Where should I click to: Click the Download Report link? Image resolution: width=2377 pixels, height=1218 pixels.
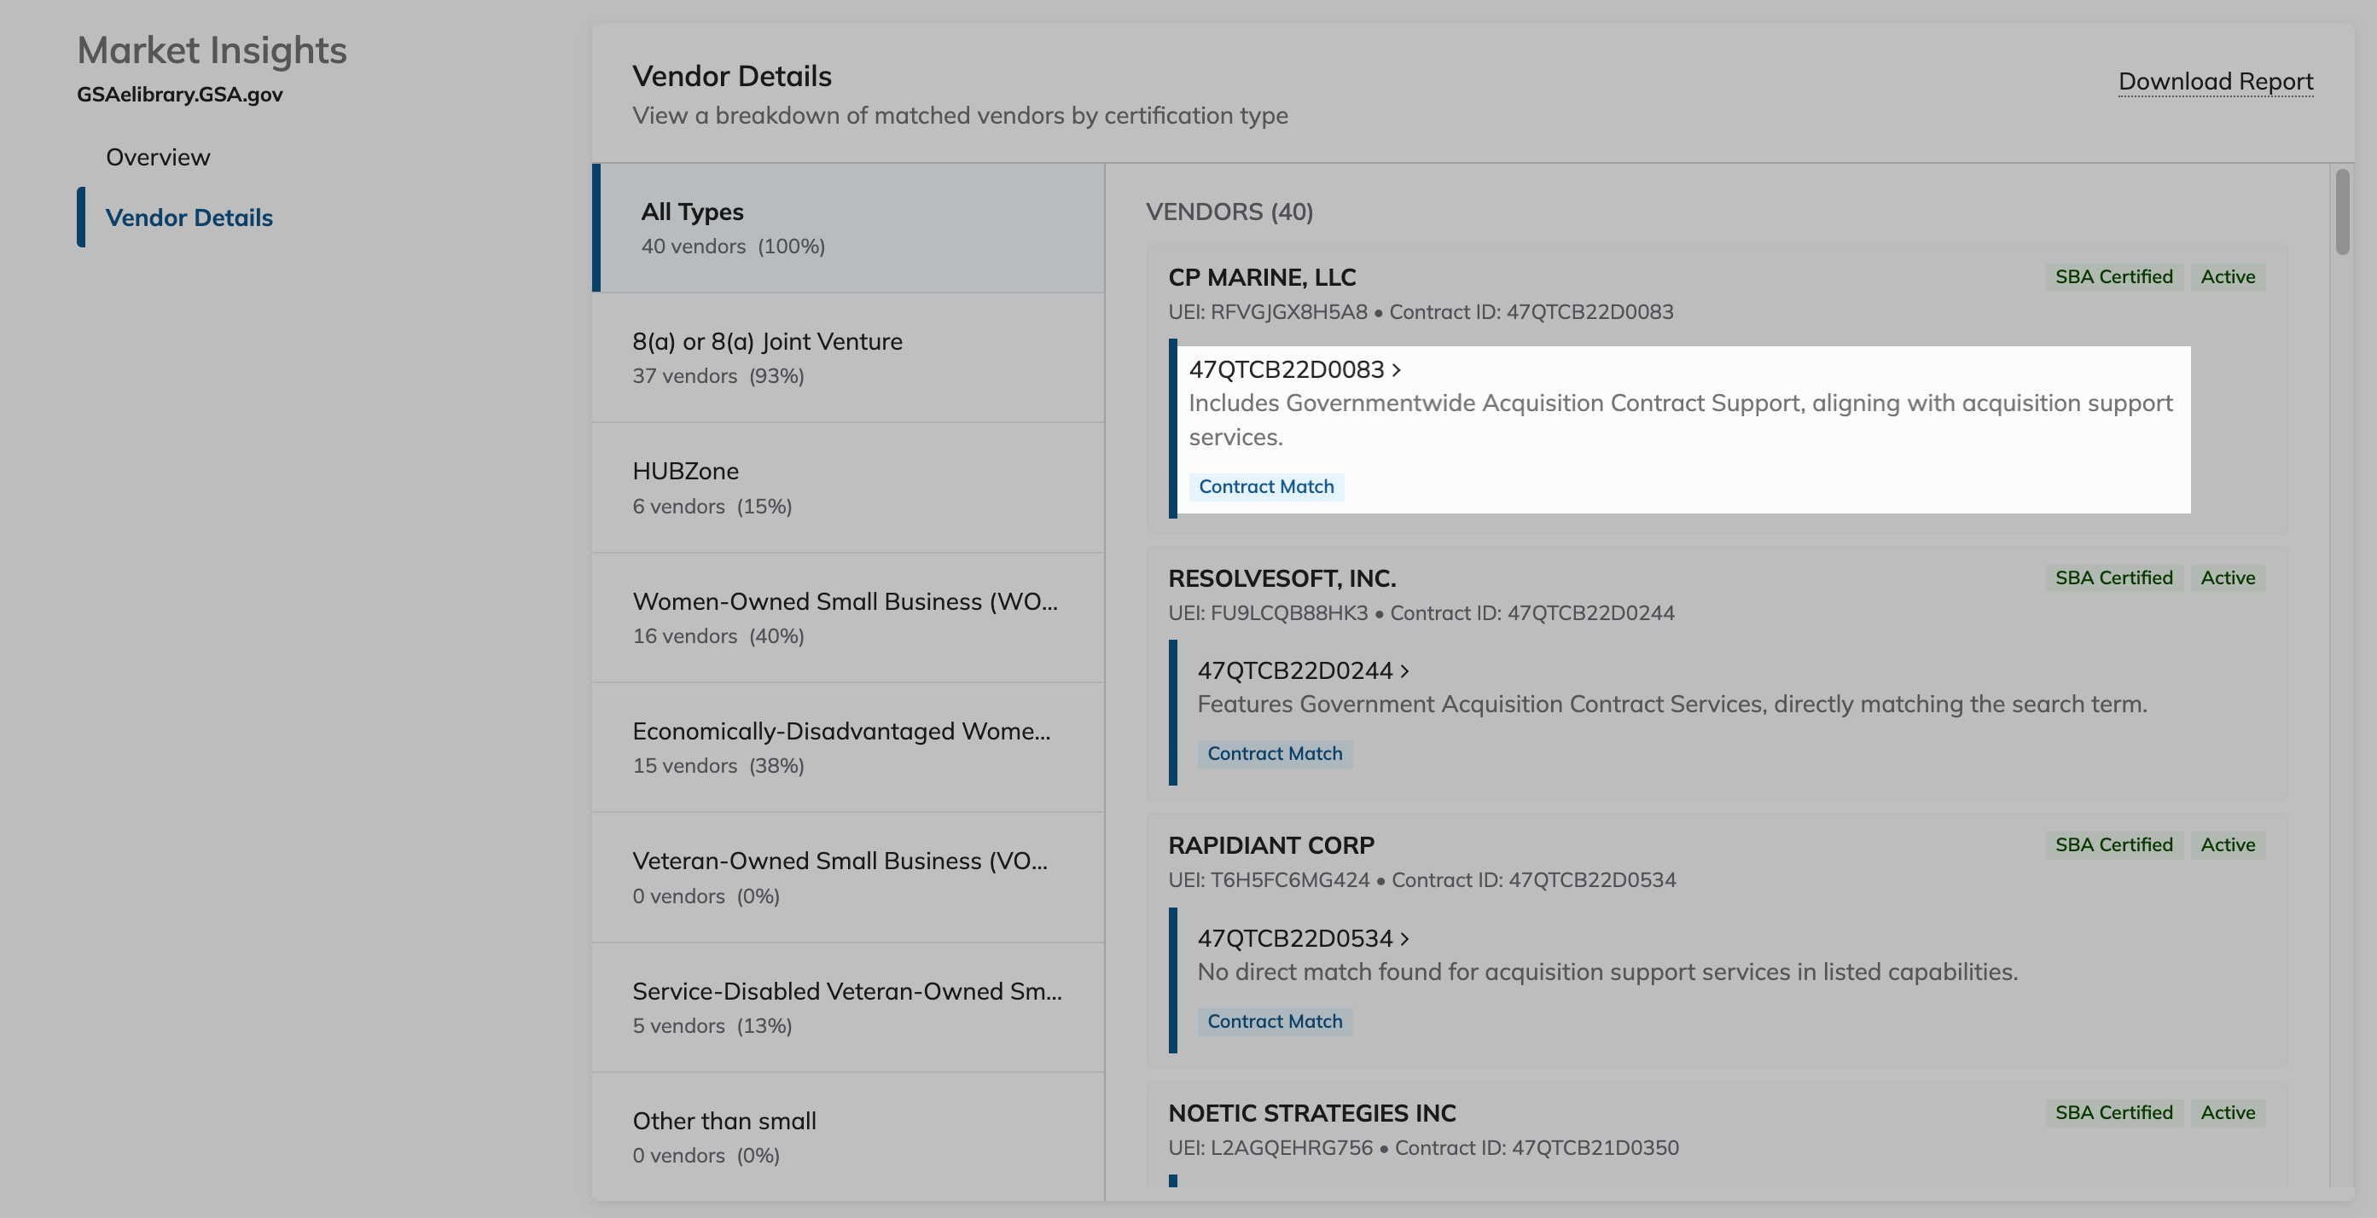tap(2216, 81)
